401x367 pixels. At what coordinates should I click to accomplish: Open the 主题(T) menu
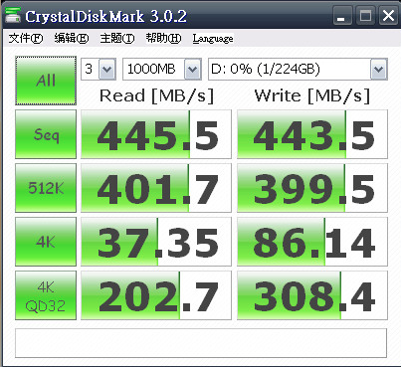click(x=117, y=38)
